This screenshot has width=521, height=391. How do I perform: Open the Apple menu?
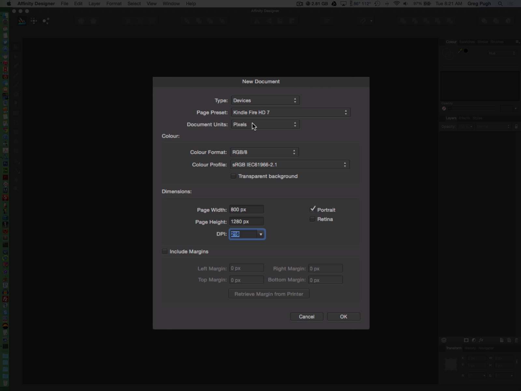9,4
